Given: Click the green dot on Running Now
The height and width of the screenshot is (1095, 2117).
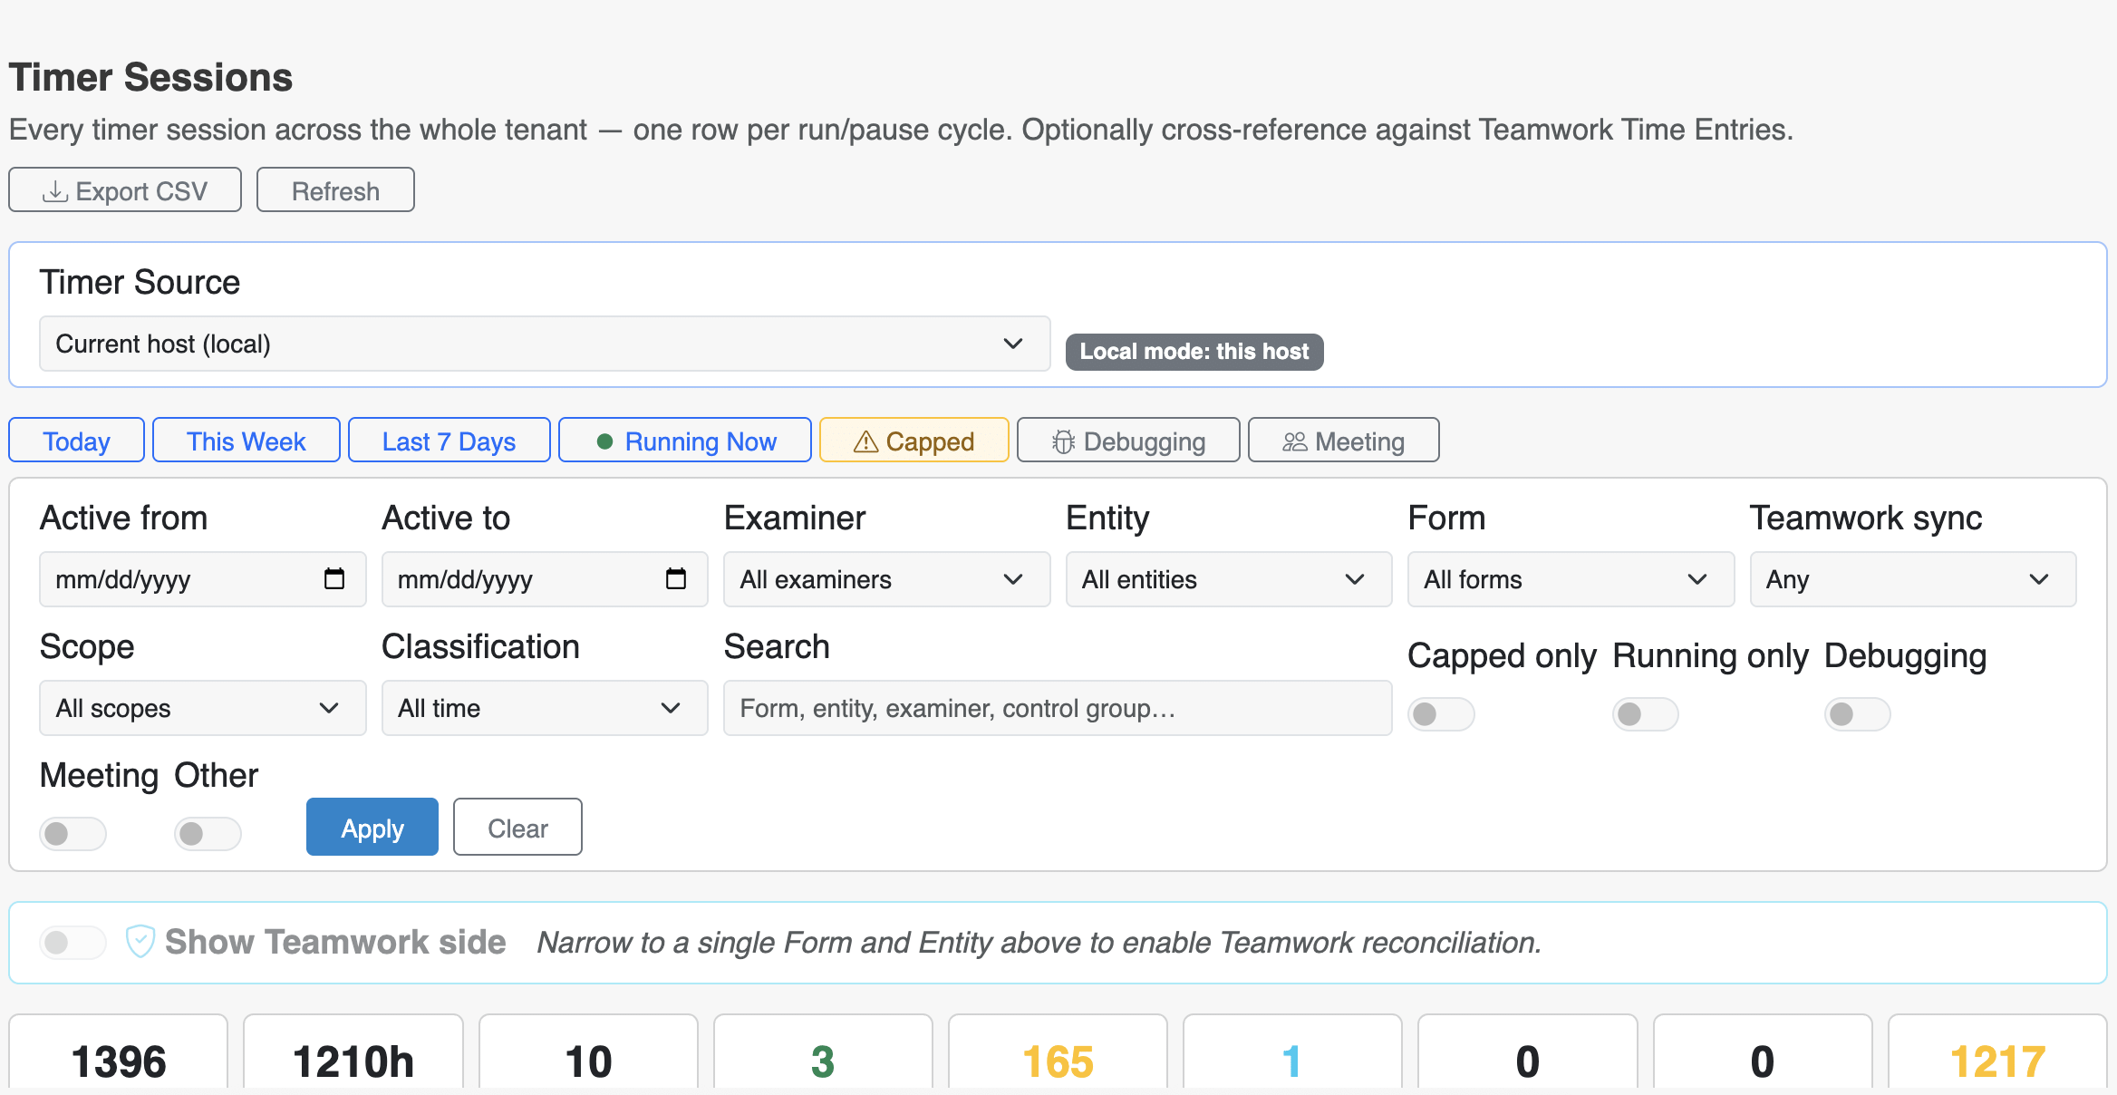Looking at the screenshot, I should coord(605,441).
